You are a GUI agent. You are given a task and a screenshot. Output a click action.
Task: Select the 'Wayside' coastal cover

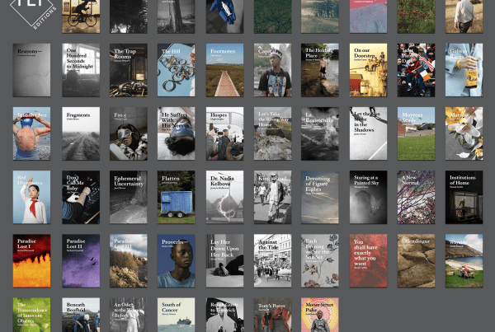click(x=464, y=261)
